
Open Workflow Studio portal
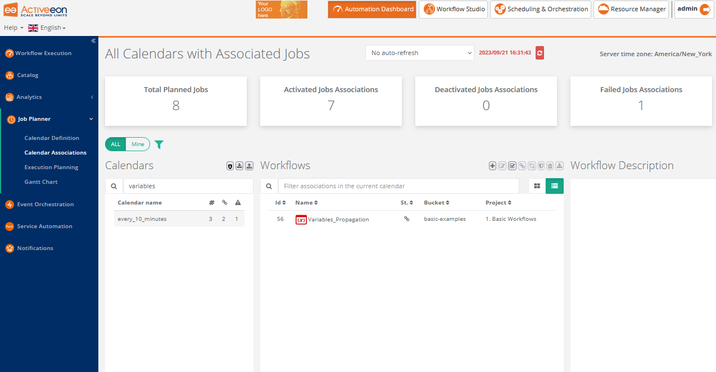[x=453, y=9]
